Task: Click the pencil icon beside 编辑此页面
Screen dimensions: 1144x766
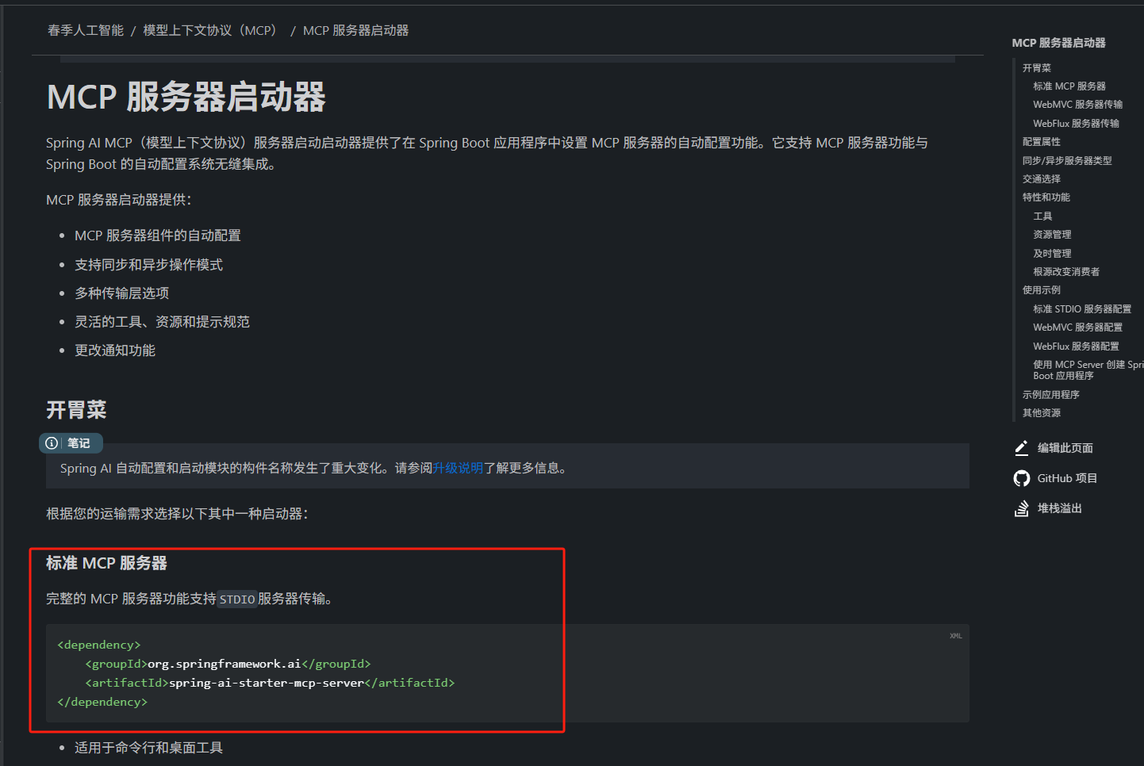Action: coord(1022,448)
